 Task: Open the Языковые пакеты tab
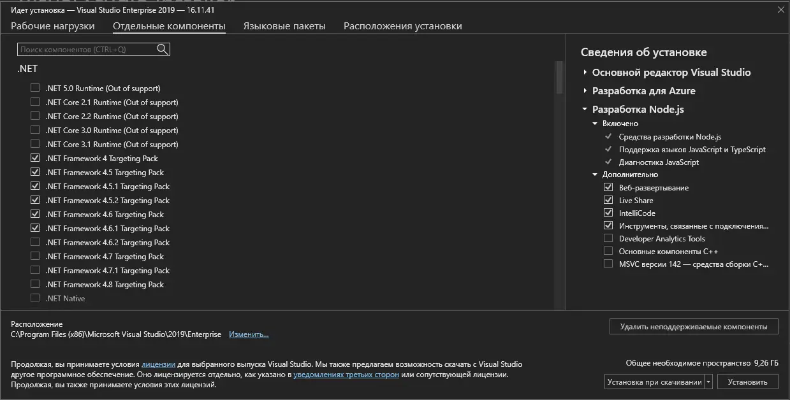(x=284, y=26)
